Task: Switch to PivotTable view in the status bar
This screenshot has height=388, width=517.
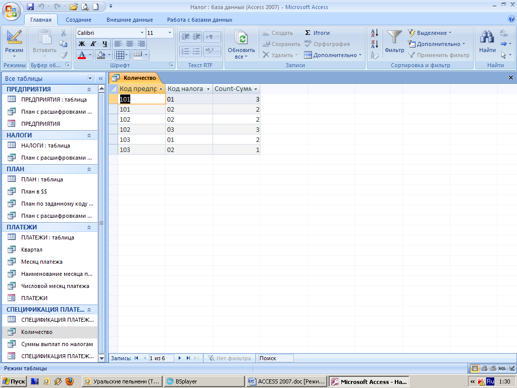Action: (x=484, y=368)
